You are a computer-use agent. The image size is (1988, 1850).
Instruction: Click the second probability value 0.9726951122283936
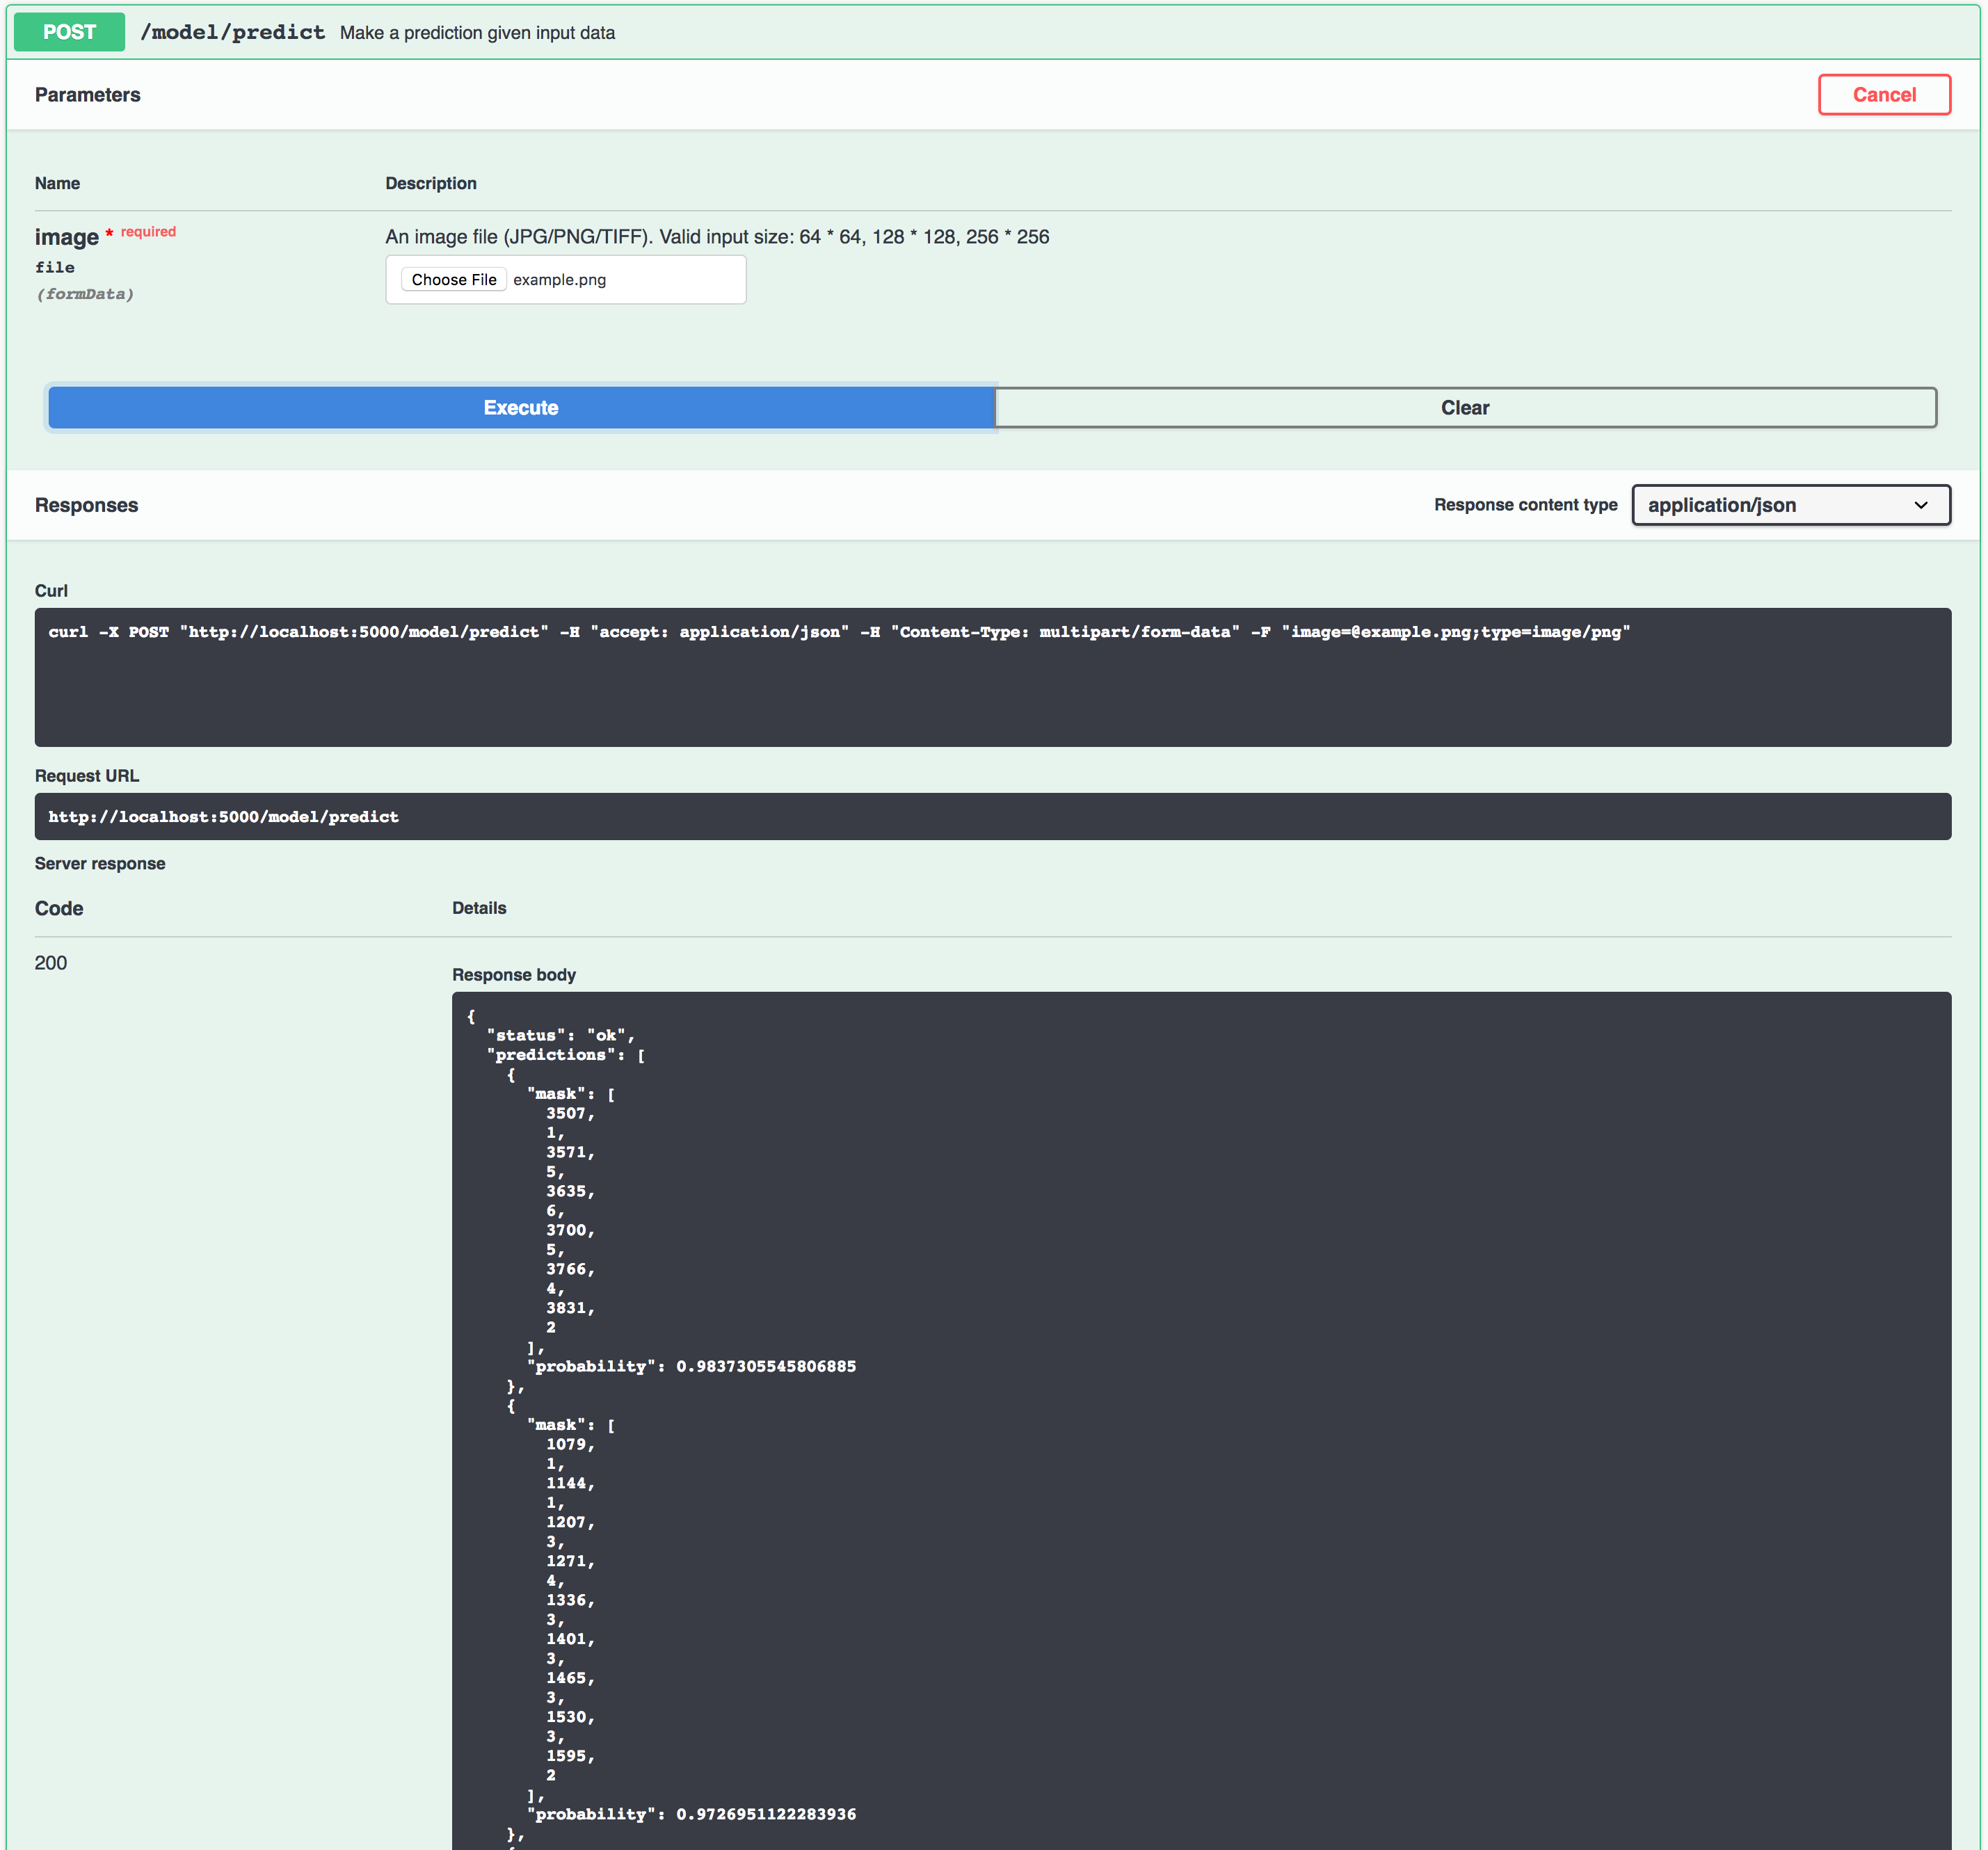(765, 1814)
